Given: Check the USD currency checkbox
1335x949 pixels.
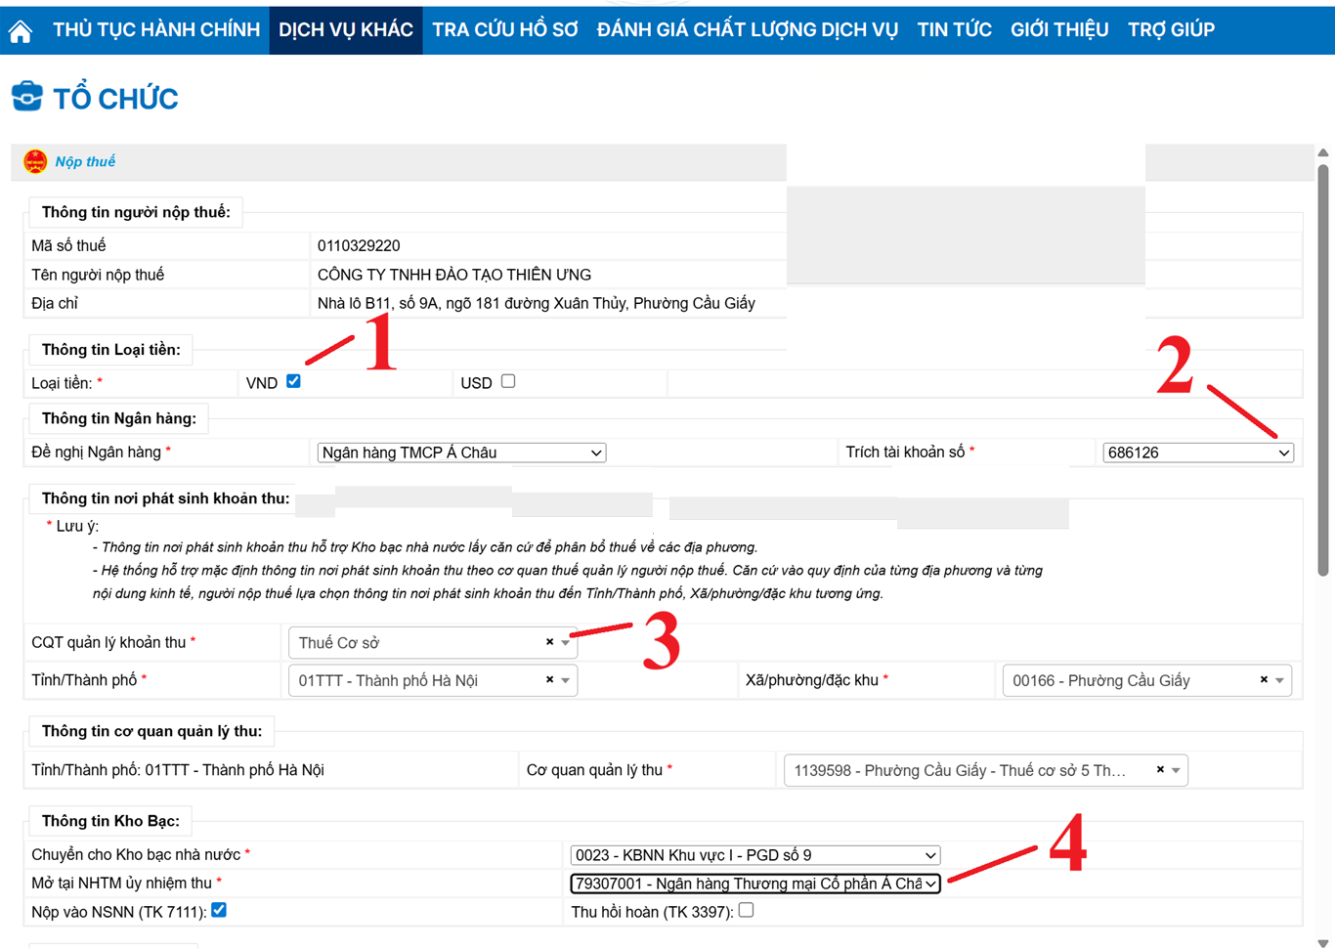Looking at the screenshot, I should click(508, 381).
